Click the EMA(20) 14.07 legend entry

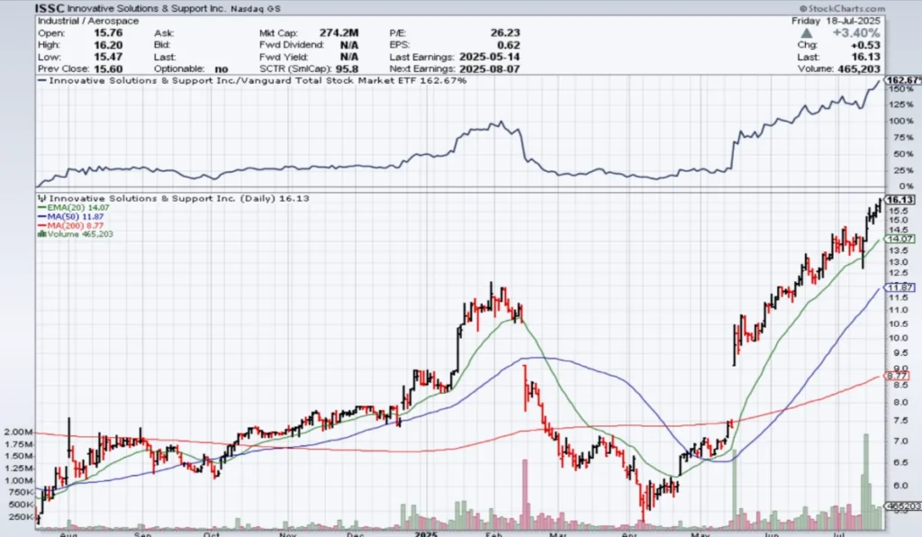(78, 207)
